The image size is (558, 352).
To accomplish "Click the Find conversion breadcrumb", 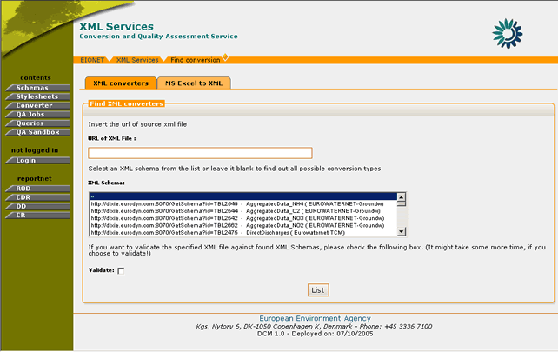I will [196, 60].
